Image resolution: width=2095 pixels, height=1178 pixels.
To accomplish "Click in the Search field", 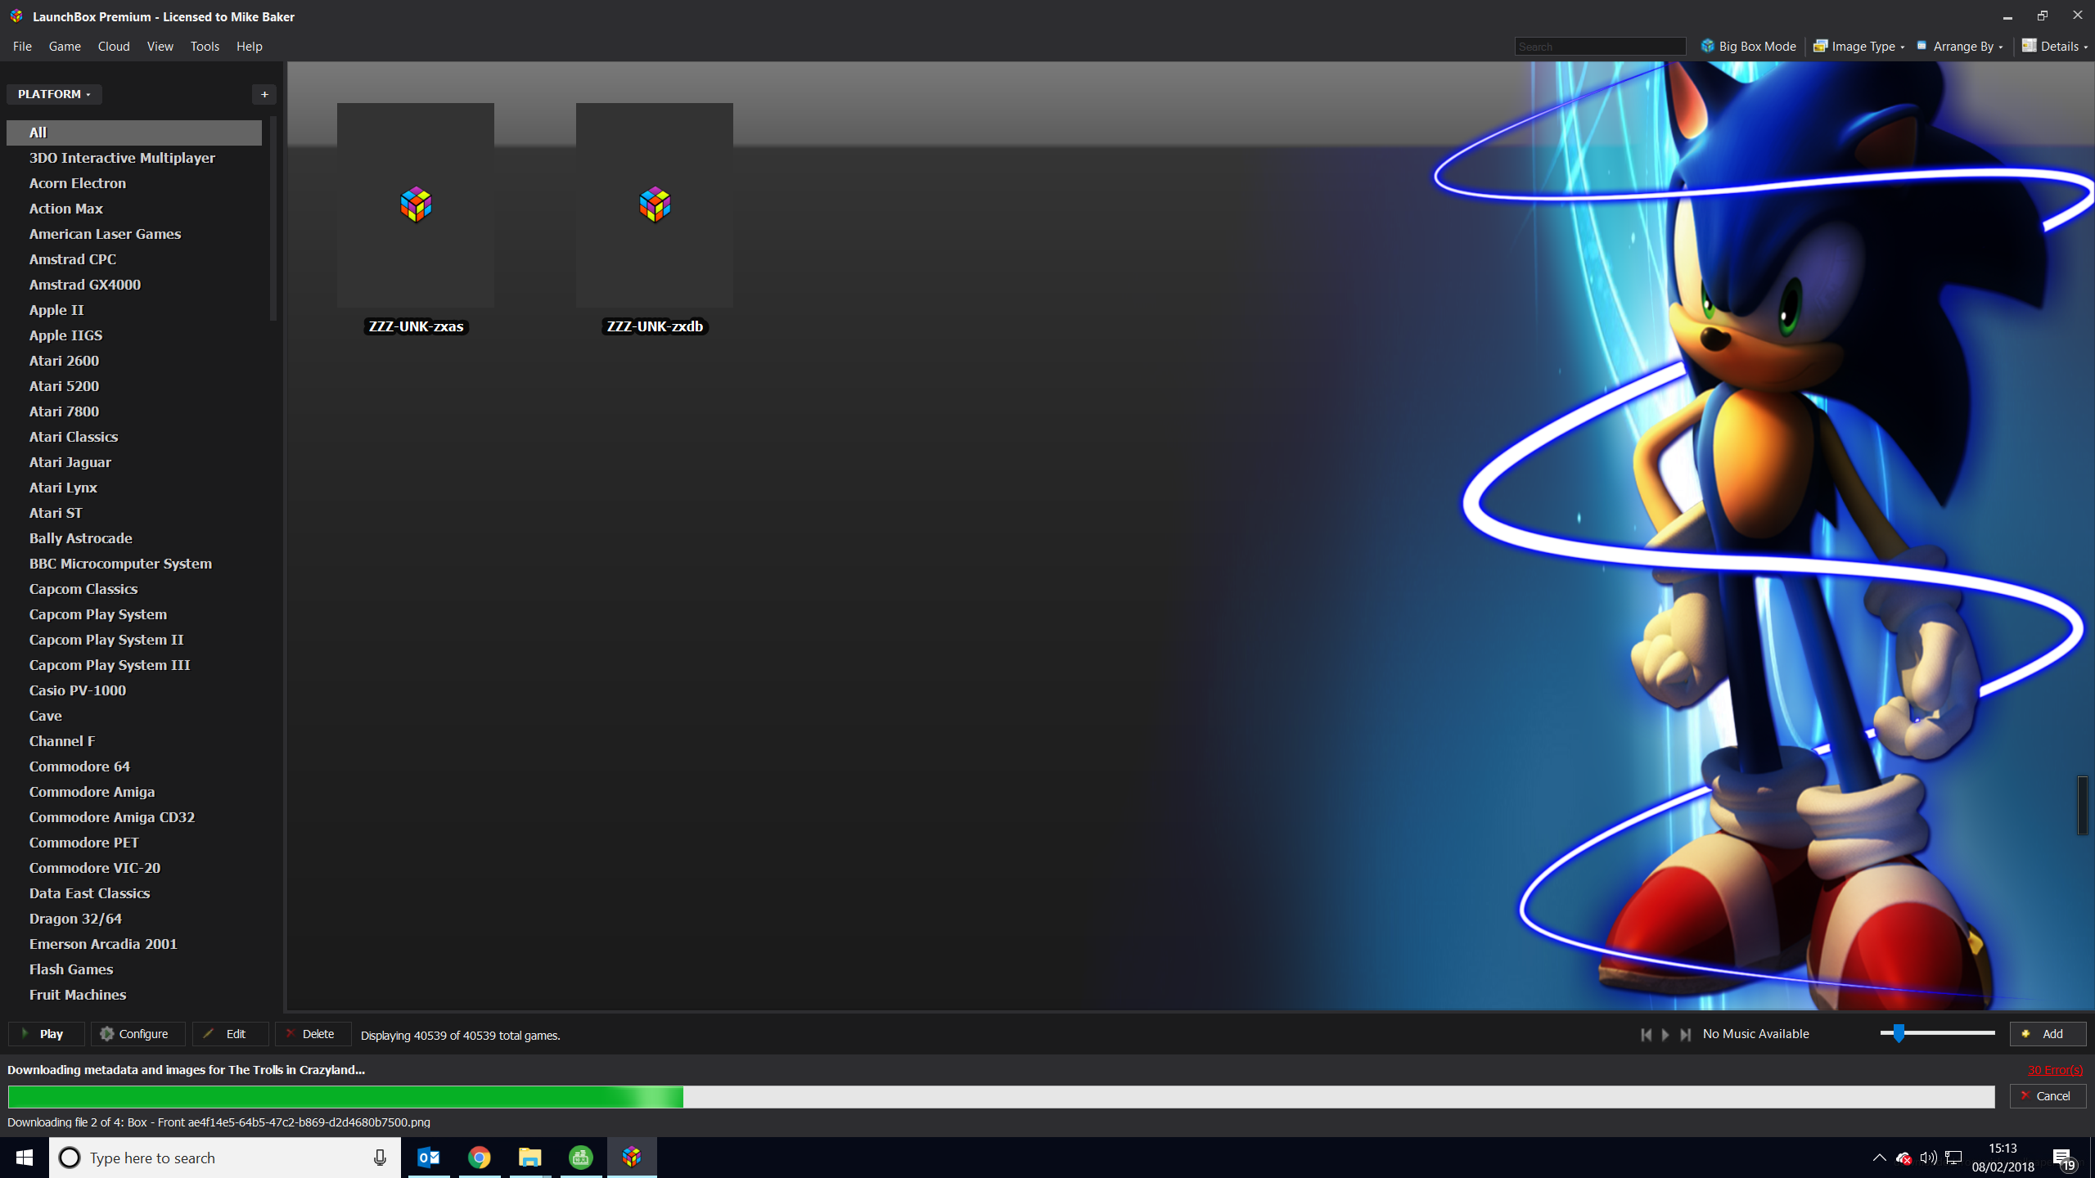I will click(x=1600, y=47).
